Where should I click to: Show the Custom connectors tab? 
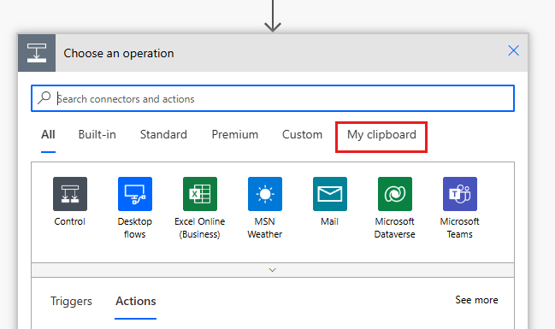point(302,134)
